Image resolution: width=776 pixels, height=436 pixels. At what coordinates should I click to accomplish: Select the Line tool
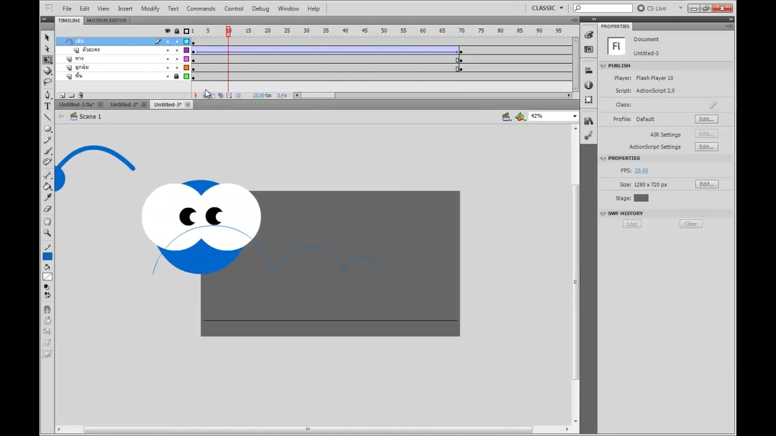[47, 117]
